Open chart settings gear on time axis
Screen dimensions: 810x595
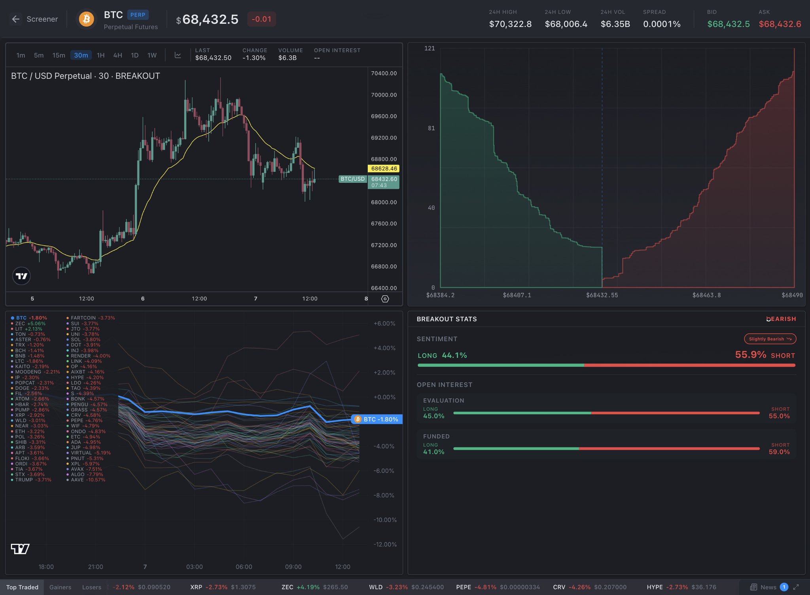coord(385,299)
